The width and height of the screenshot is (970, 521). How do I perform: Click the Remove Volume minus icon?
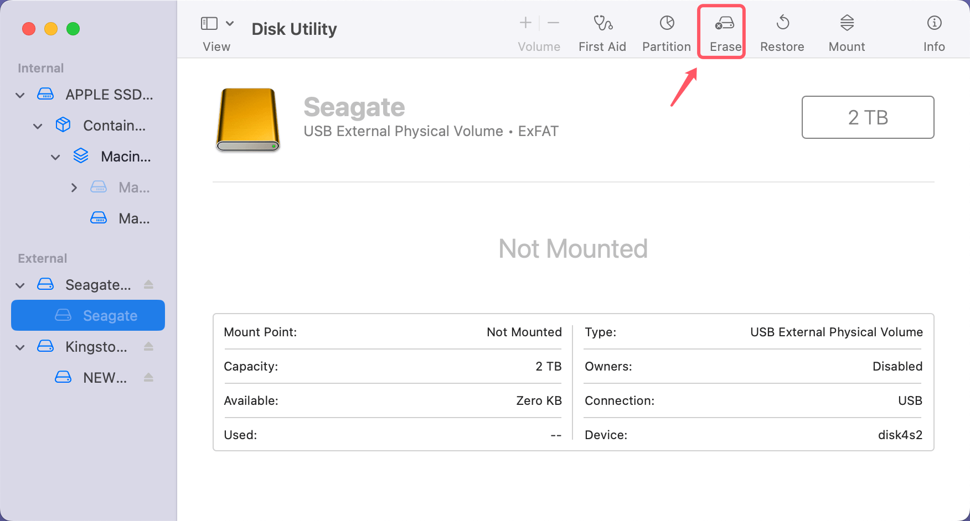(553, 23)
